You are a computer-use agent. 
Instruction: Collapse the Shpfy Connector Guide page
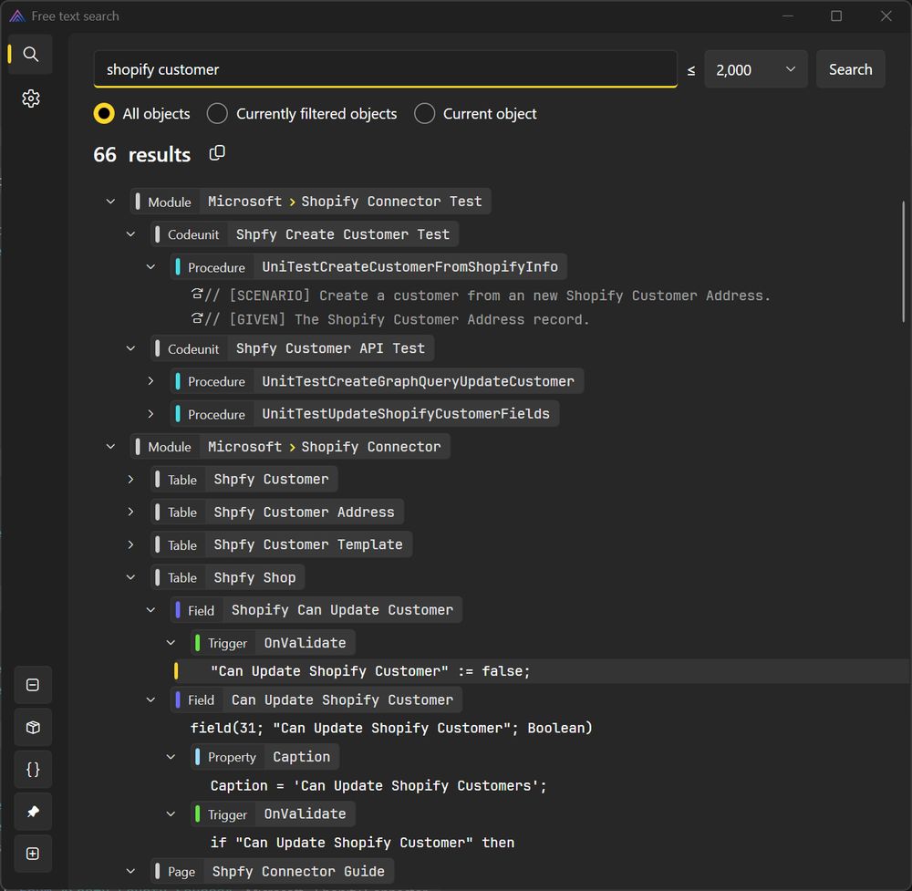click(130, 871)
